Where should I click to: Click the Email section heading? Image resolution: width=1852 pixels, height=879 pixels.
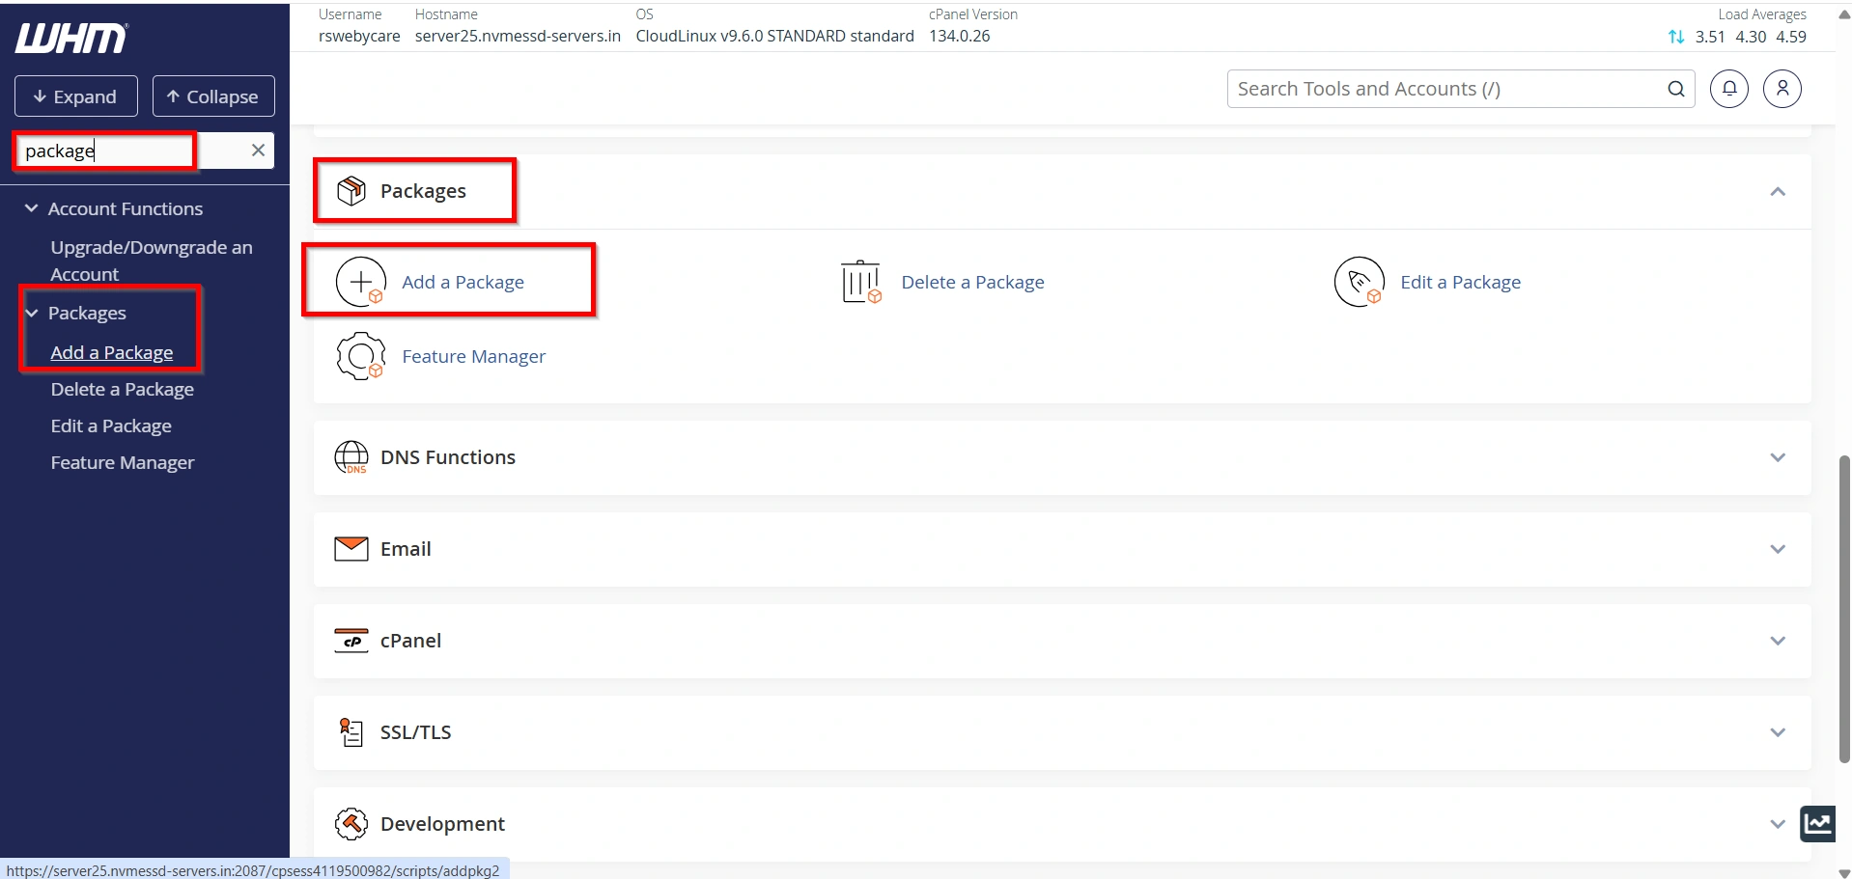coord(406,549)
